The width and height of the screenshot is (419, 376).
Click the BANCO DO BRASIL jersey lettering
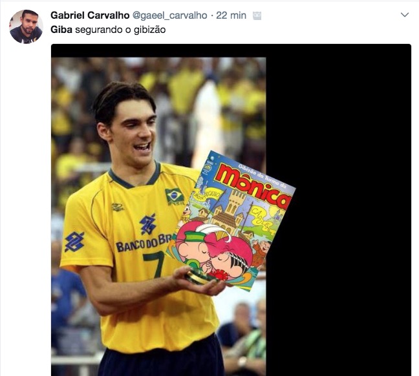pos(144,243)
